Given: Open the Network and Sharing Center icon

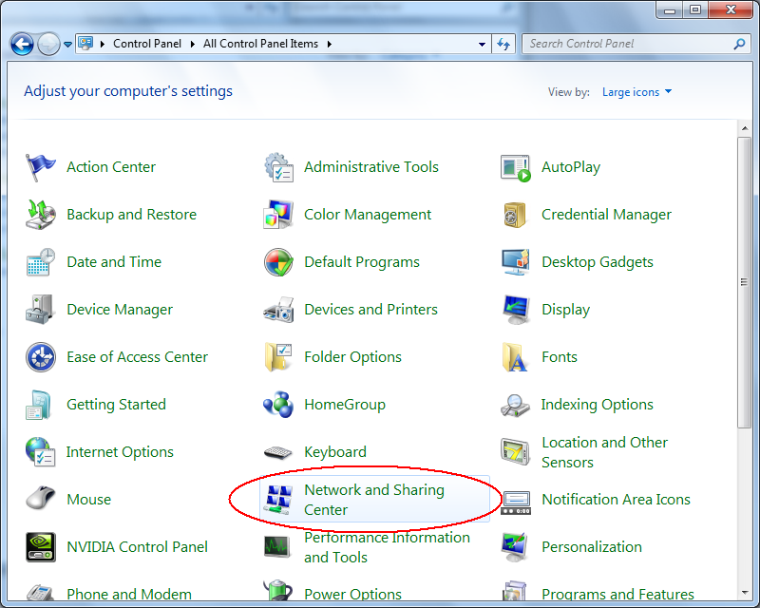Looking at the screenshot, I should click(x=278, y=500).
